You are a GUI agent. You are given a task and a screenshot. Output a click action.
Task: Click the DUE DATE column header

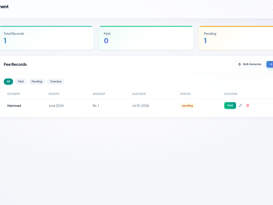coord(139,94)
